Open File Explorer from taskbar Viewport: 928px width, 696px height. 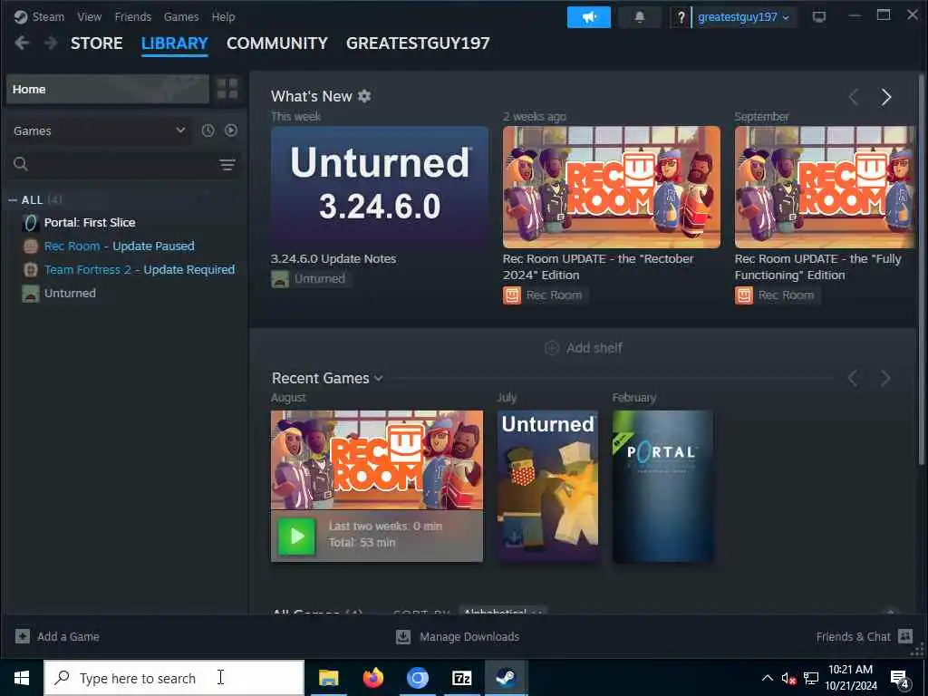click(x=328, y=678)
